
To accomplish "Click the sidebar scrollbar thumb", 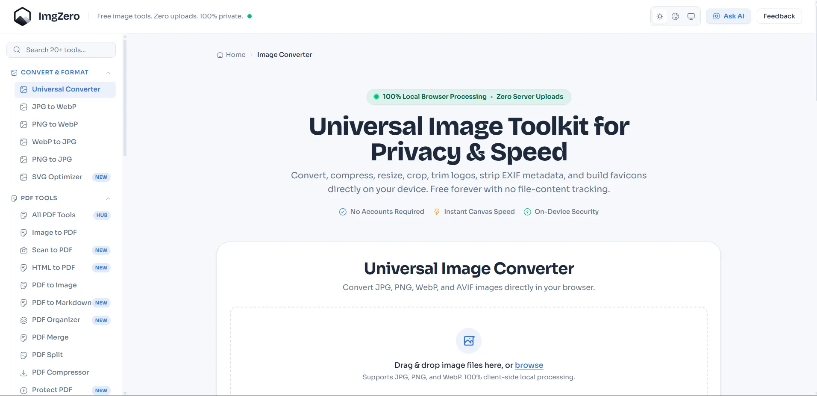I will pyautogui.click(x=125, y=98).
